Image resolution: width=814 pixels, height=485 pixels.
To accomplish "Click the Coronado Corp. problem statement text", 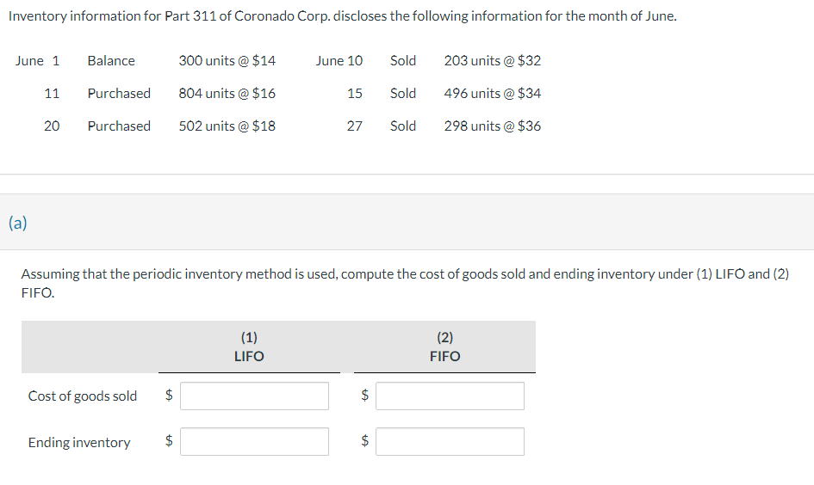I will click(342, 16).
